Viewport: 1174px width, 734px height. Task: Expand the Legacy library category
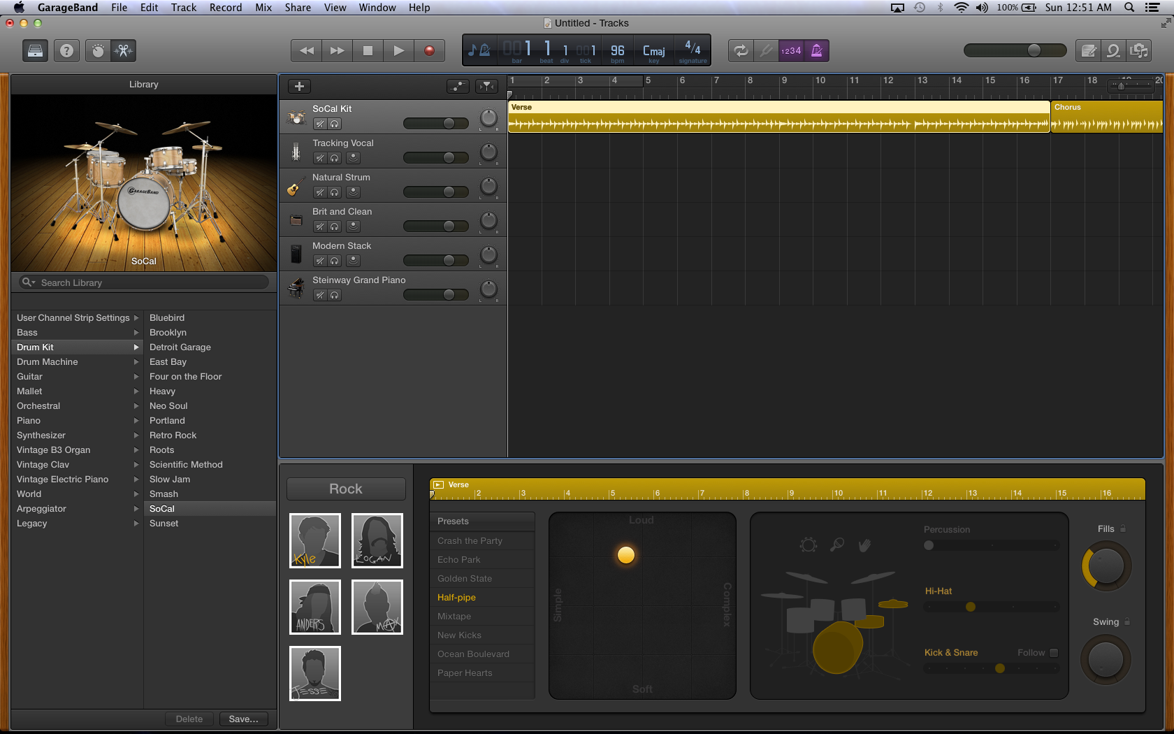point(136,523)
